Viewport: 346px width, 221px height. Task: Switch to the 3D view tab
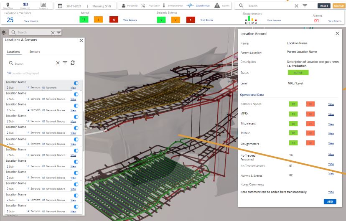coord(25,6)
